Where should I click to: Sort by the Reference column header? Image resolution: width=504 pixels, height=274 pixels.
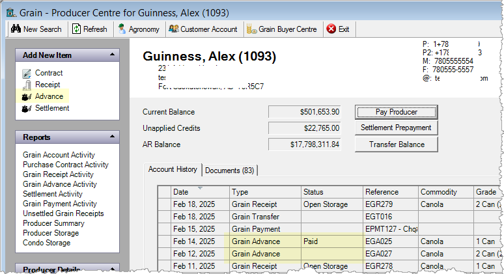[391, 192]
